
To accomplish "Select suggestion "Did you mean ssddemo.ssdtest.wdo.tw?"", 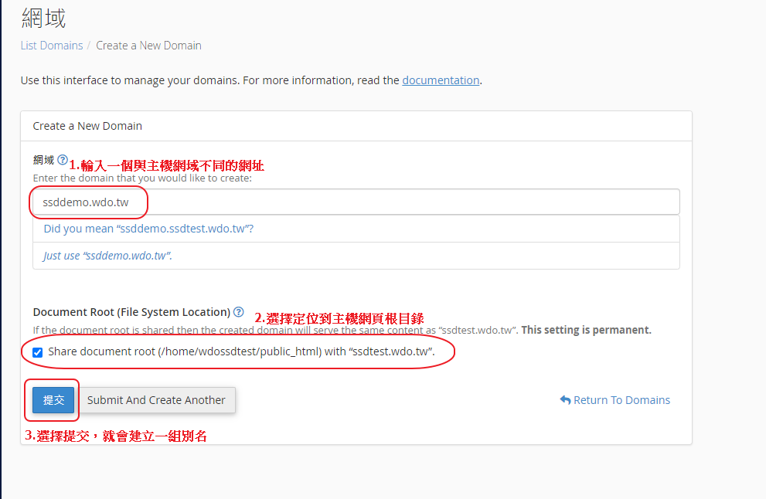I will (x=148, y=229).
